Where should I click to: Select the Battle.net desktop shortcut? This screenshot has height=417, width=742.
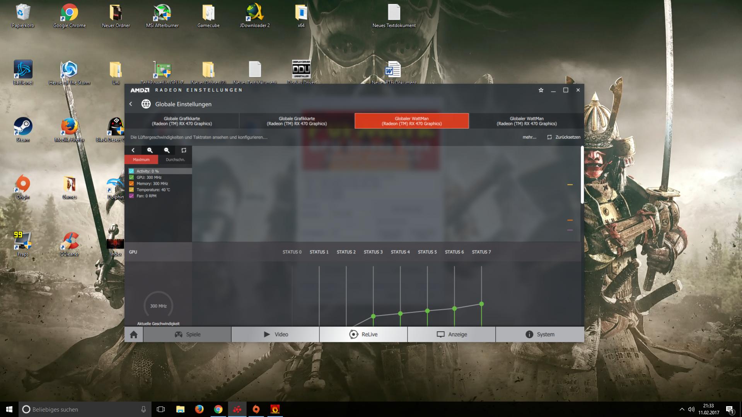pos(23,73)
